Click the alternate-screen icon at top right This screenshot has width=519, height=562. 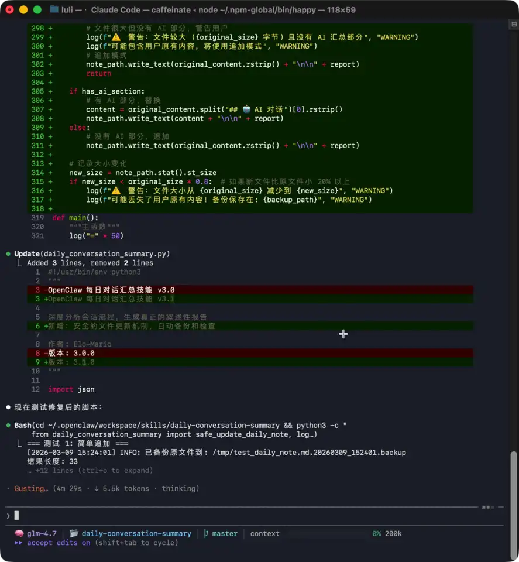[514, 25]
